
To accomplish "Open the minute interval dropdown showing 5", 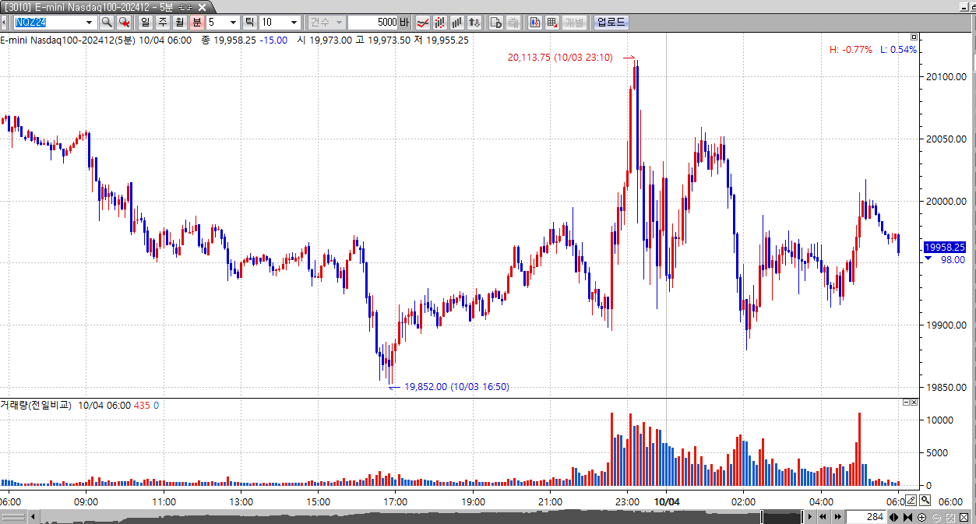I will tap(233, 23).
